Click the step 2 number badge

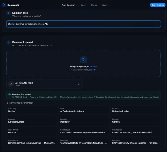tap(8, 42)
